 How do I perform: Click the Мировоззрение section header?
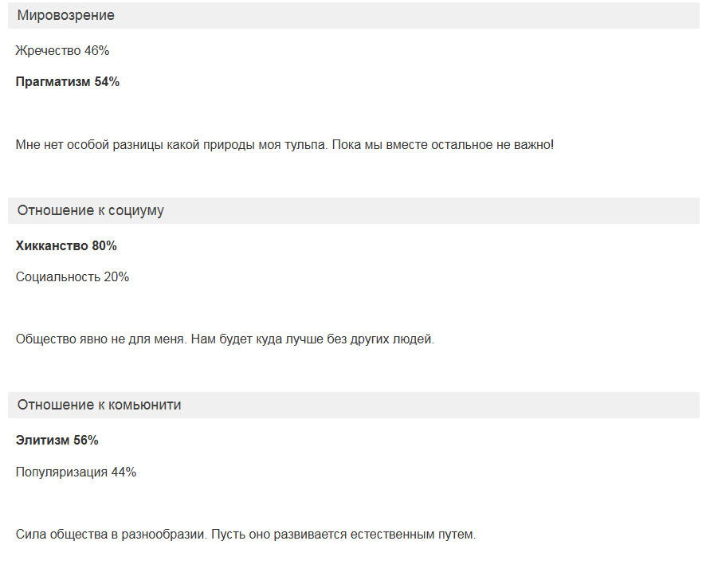pos(66,16)
